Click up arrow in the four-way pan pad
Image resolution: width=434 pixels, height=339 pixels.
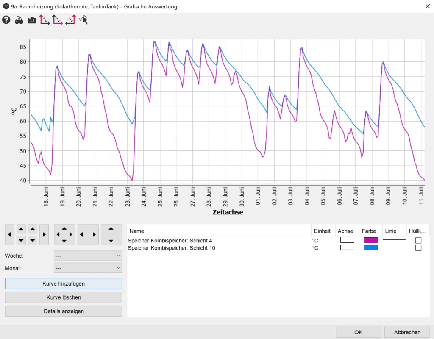(64, 228)
